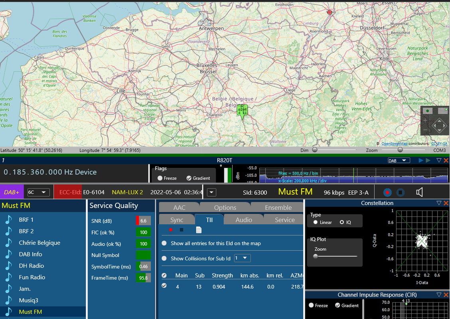This screenshot has width=450, height=319.
Task: Open the 6C channel dropdown
Action: point(38,192)
